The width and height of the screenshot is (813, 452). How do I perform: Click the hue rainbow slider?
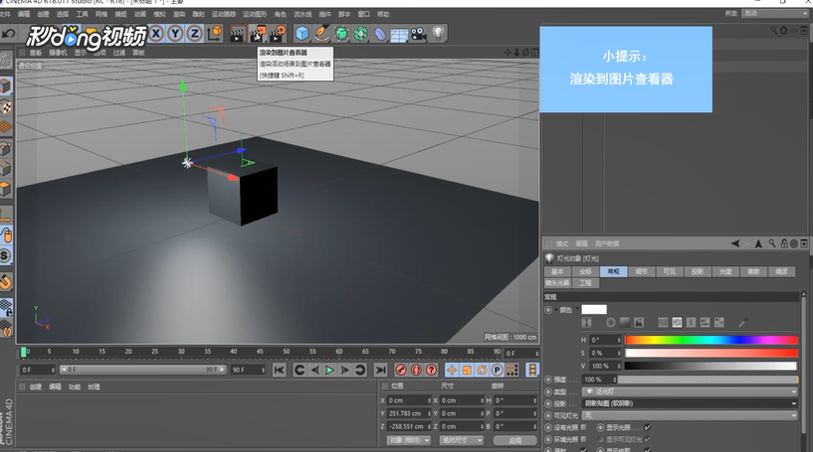[711, 340]
